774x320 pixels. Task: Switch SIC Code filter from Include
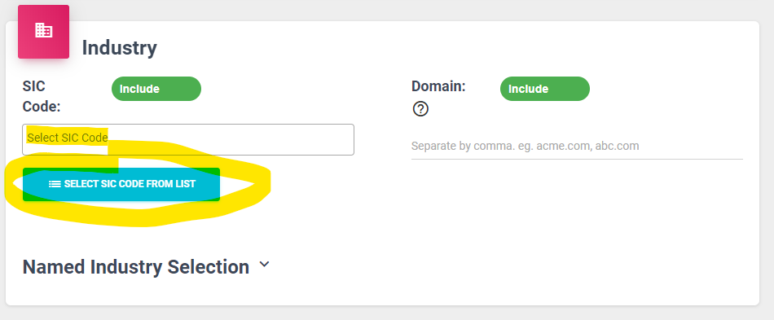(156, 89)
